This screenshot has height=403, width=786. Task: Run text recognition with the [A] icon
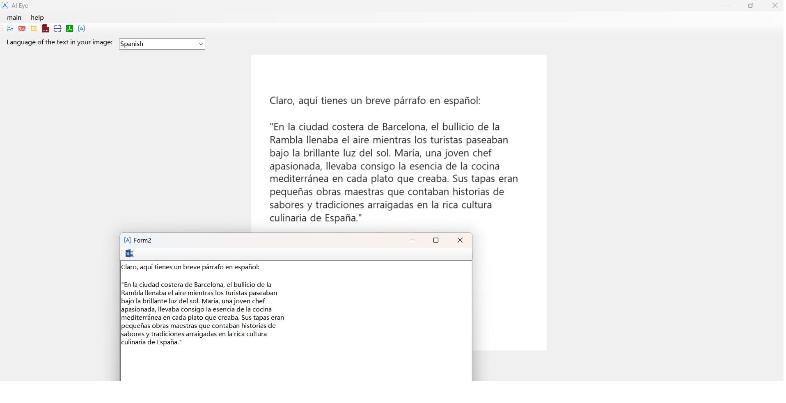pyautogui.click(x=81, y=29)
